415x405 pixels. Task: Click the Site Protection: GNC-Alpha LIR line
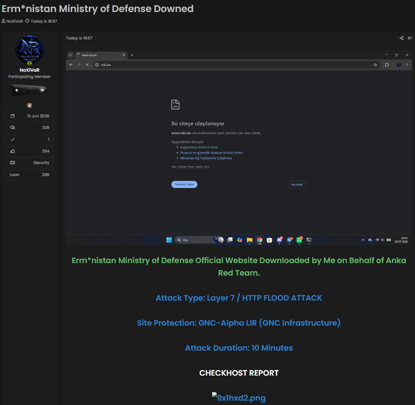coord(239,323)
